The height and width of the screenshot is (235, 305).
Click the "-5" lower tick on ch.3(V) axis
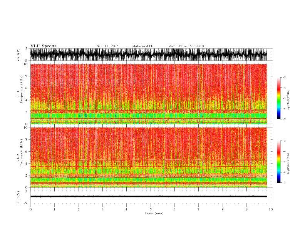pyautogui.click(x=26, y=203)
